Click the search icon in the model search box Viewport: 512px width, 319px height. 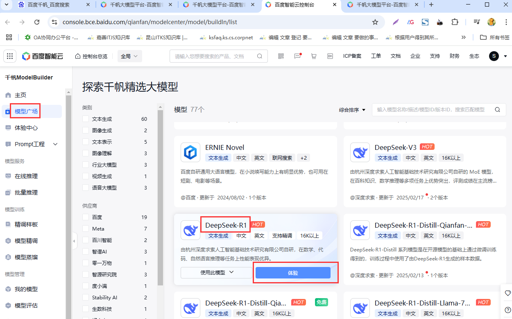click(x=498, y=110)
